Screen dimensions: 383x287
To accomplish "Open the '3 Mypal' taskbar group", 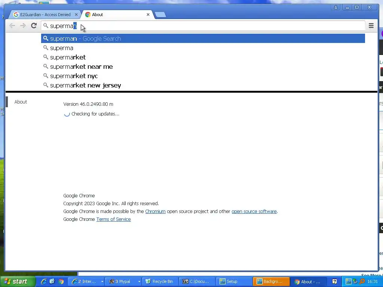I will click(121, 281).
